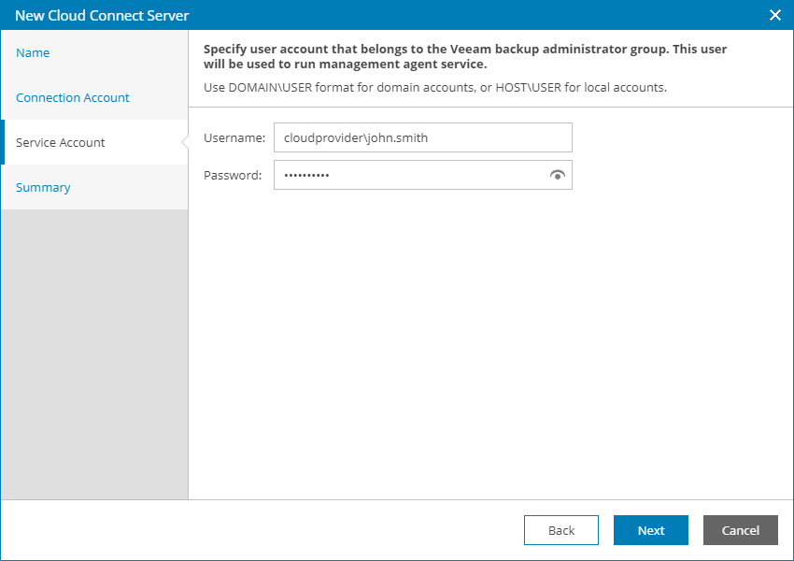Click the empty gray sidebar below Summary

click(x=93, y=355)
